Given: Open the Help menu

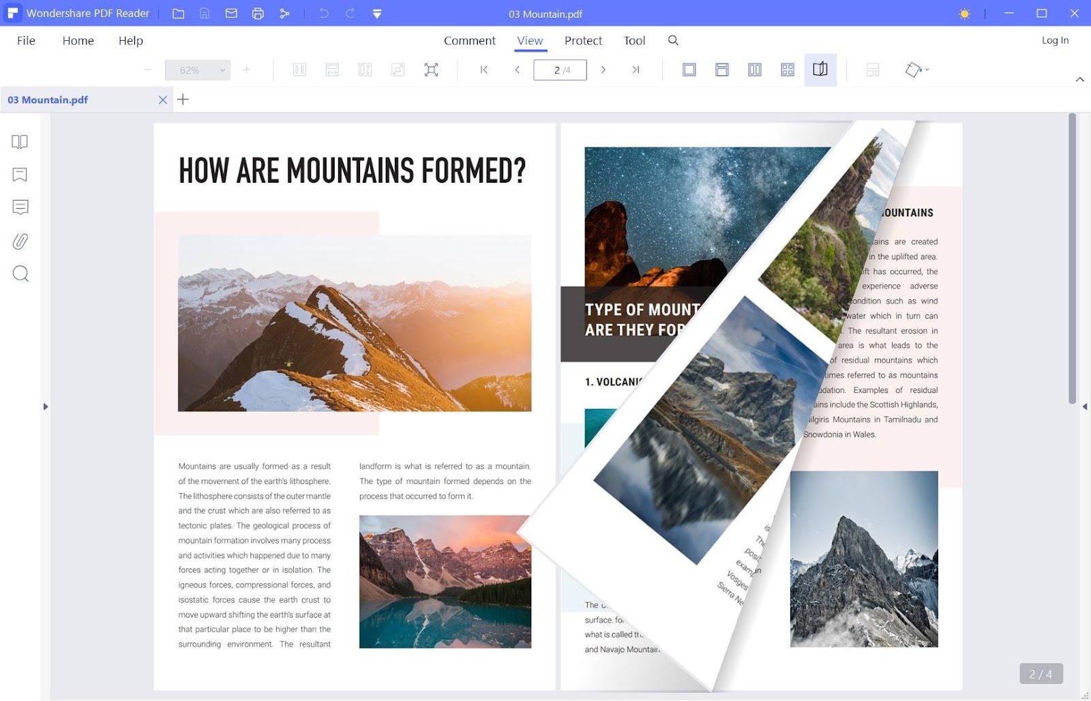Looking at the screenshot, I should [130, 40].
